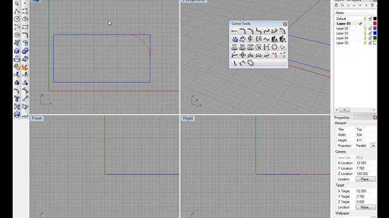Viewport: 389px width, 218px height.
Task: Select the arrow pointer tool in main toolbar
Action: coord(17,4)
